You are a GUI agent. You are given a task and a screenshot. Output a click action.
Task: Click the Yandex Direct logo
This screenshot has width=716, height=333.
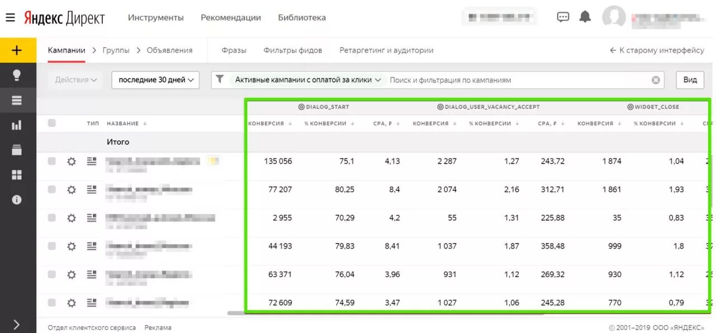tap(64, 18)
